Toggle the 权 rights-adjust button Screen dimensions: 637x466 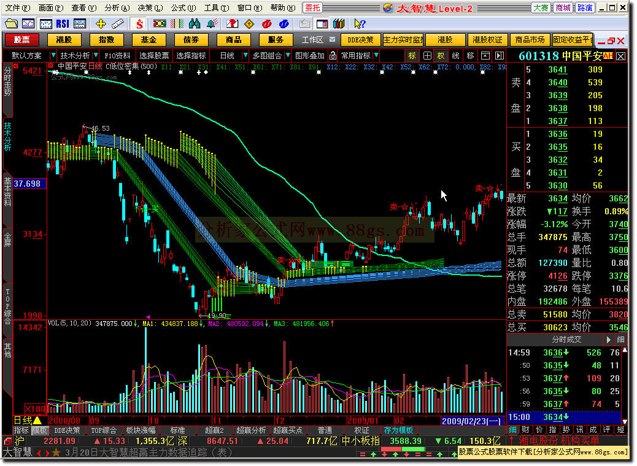point(442,56)
